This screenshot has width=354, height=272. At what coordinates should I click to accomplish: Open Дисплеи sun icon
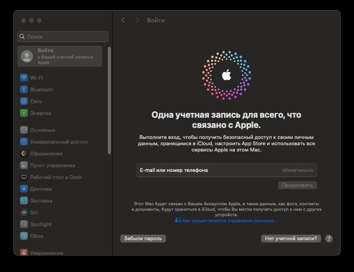tap(24, 189)
